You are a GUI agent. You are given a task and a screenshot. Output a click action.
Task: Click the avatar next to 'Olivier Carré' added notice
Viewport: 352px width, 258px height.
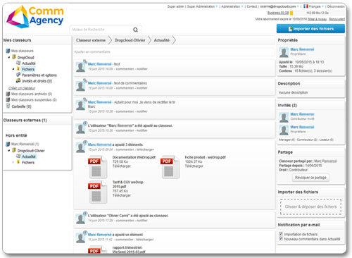click(80, 219)
